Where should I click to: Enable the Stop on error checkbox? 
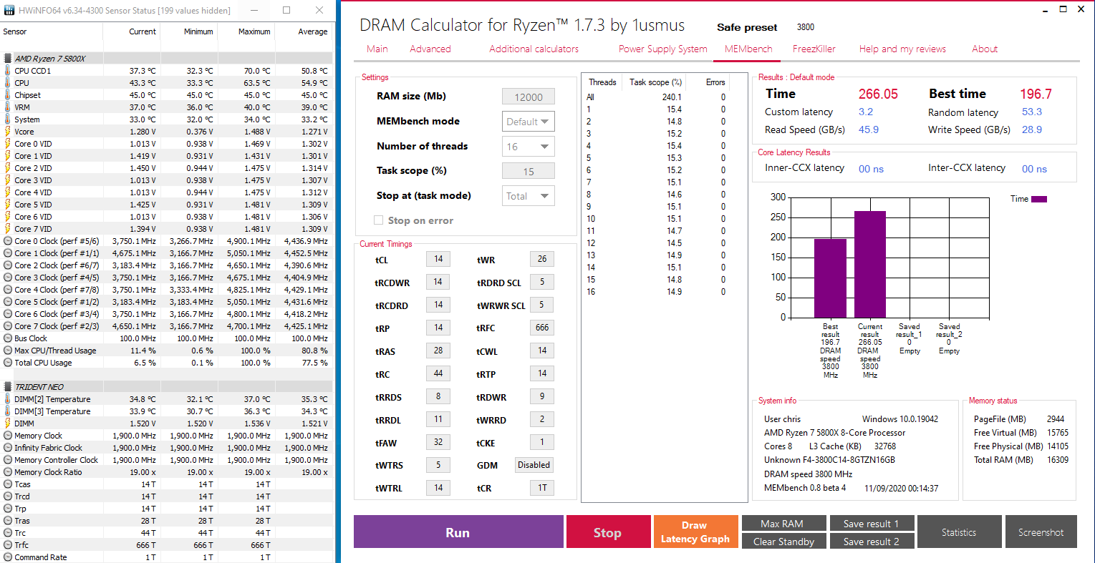tap(378, 220)
